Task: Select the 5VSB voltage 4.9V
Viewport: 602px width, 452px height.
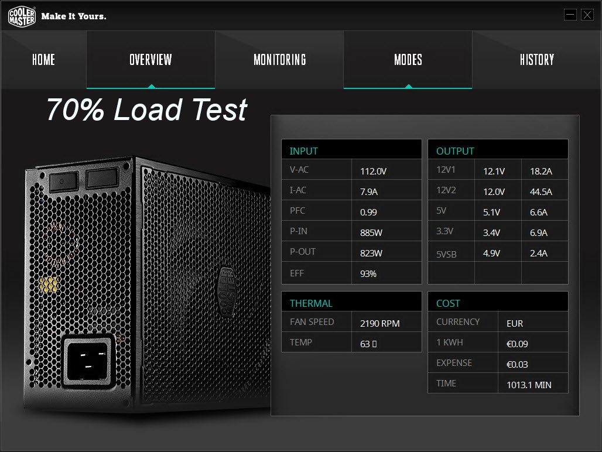Action: [491, 254]
